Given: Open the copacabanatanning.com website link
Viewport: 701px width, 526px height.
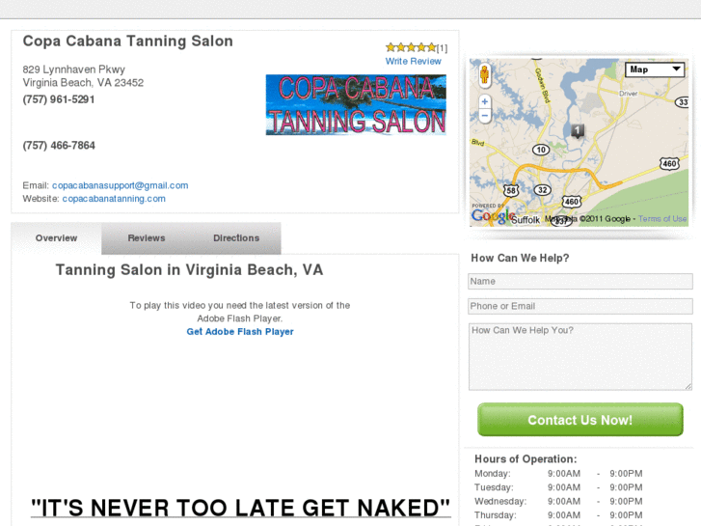Looking at the screenshot, I should (114, 199).
